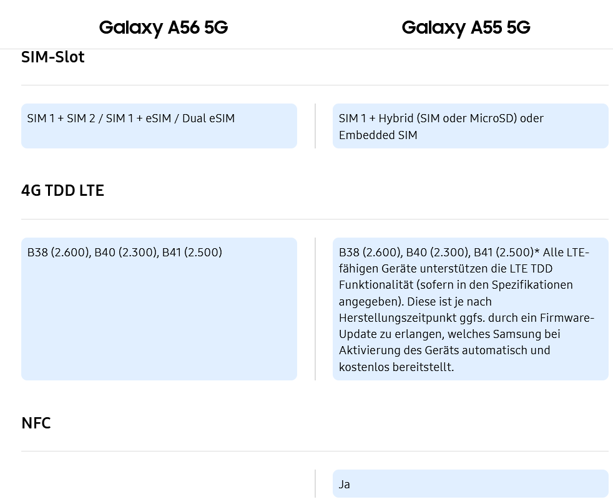The width and height of the screenshot is (613, 502).
Task: Select the NFC section heading
Action: coord(36,423)
